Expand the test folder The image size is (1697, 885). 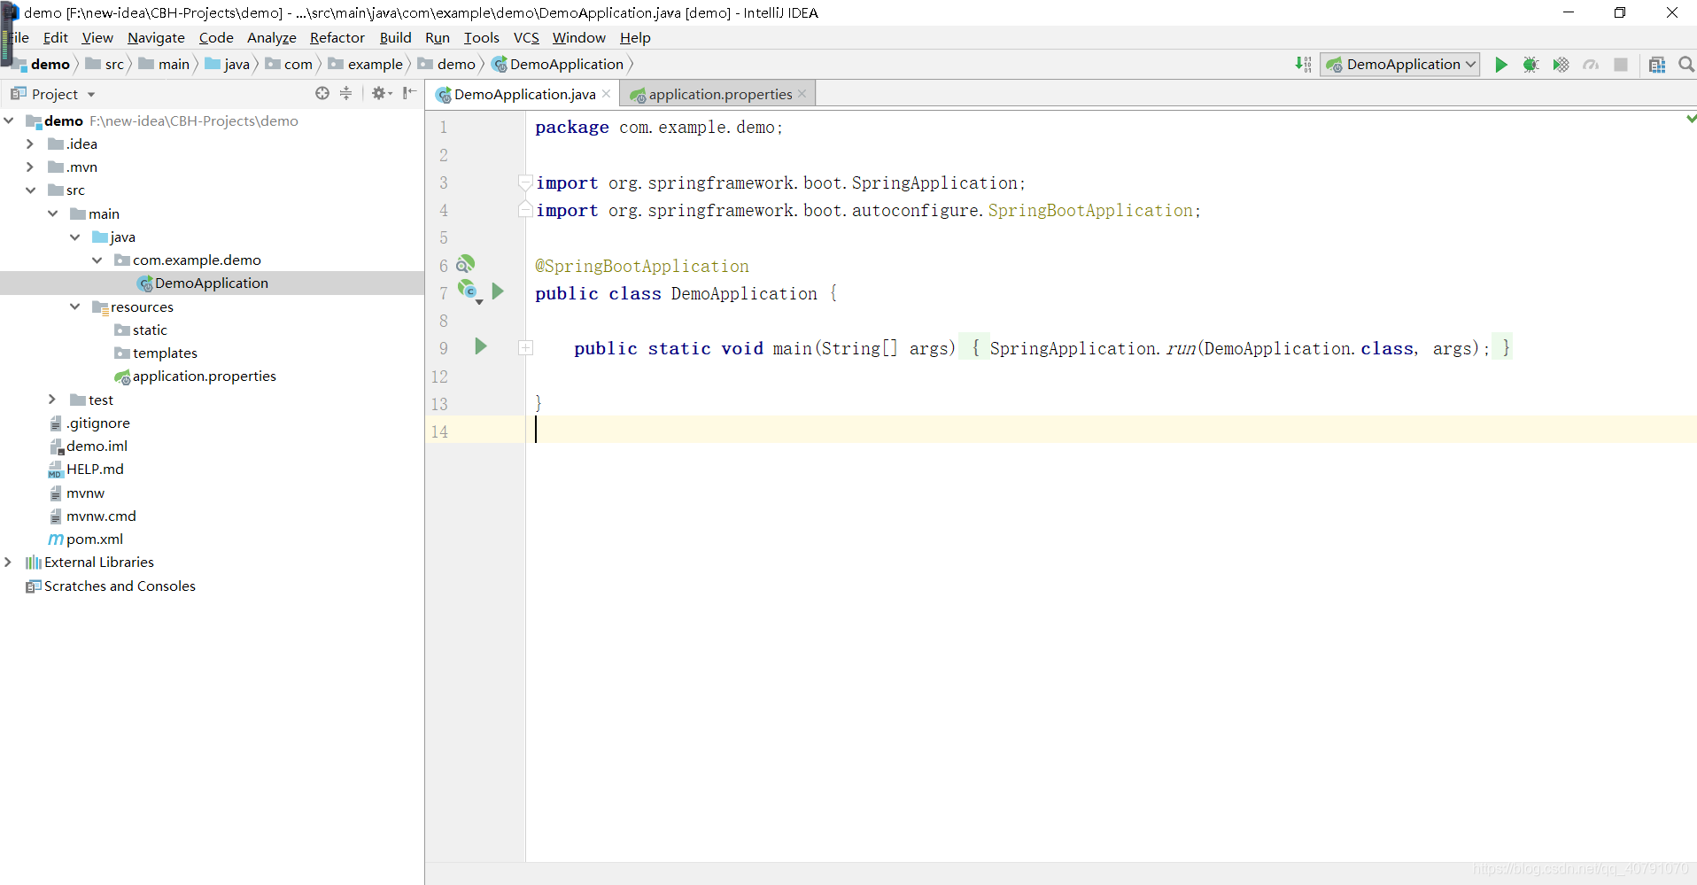pos(52,400)
